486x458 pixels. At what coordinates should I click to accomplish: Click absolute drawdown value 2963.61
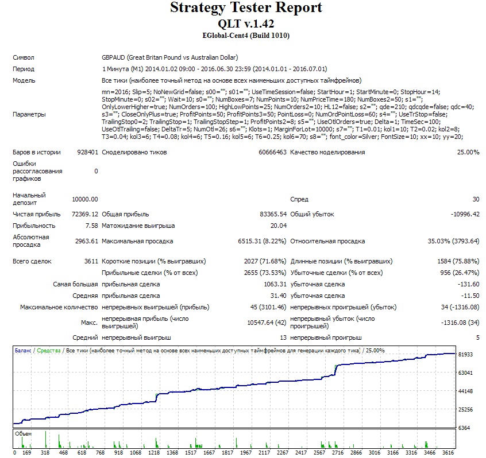point(87,241)
